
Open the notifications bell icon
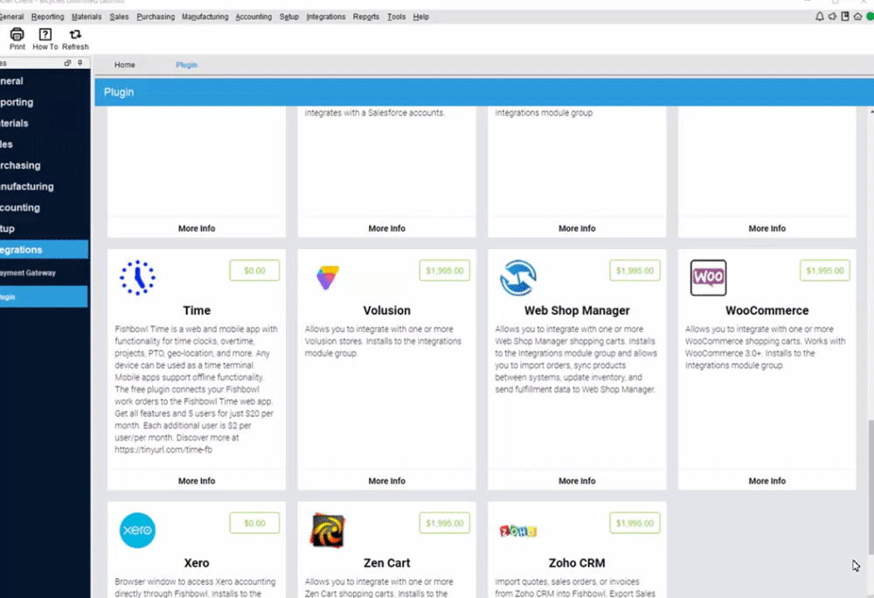[820, 17]
